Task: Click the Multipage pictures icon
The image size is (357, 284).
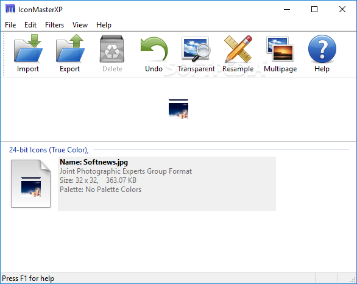Action: click(280, 49)
